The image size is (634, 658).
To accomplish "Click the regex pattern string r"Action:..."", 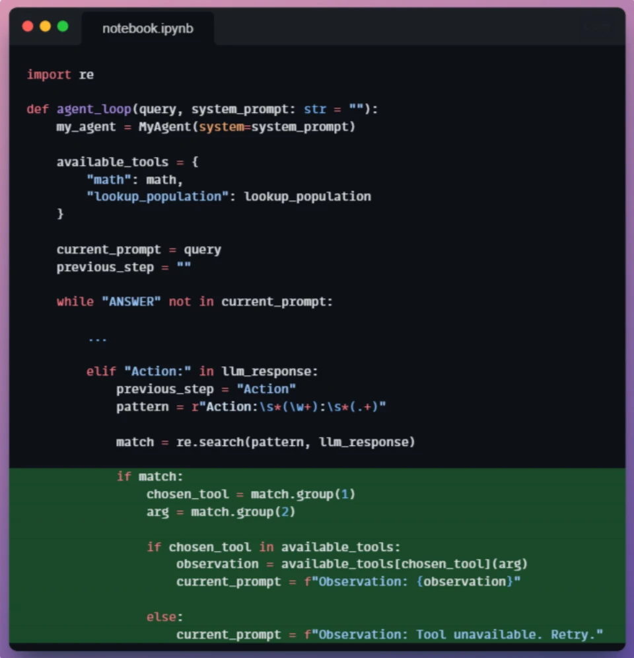I will click(289, 407).
